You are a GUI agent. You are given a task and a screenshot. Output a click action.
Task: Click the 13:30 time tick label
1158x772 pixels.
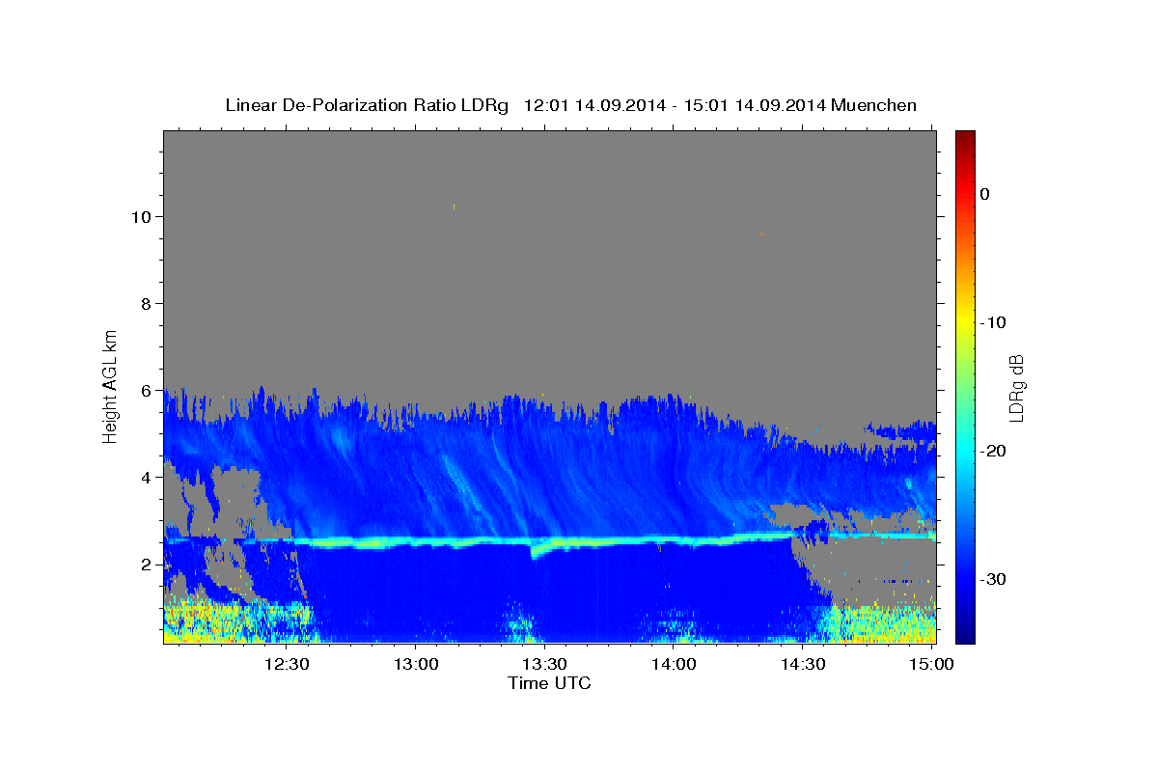tap(544, 664)
